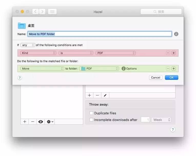This screenshot has height=156, width=196.
Task: Open the Week time unit dropdown
Action: 161,120
